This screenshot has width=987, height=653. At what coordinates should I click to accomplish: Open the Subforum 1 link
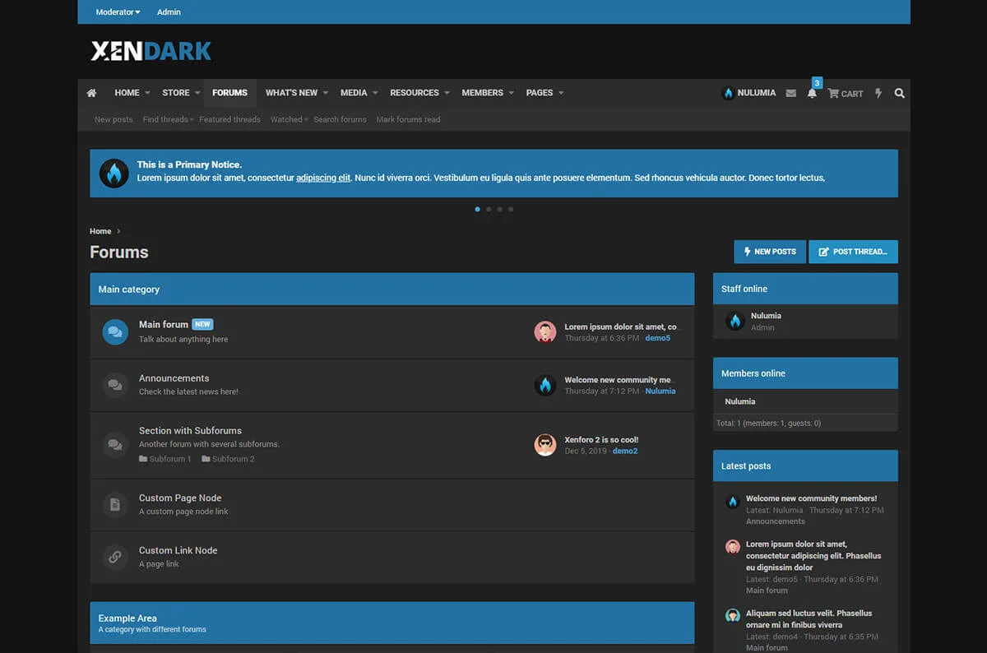click(169, 459)
